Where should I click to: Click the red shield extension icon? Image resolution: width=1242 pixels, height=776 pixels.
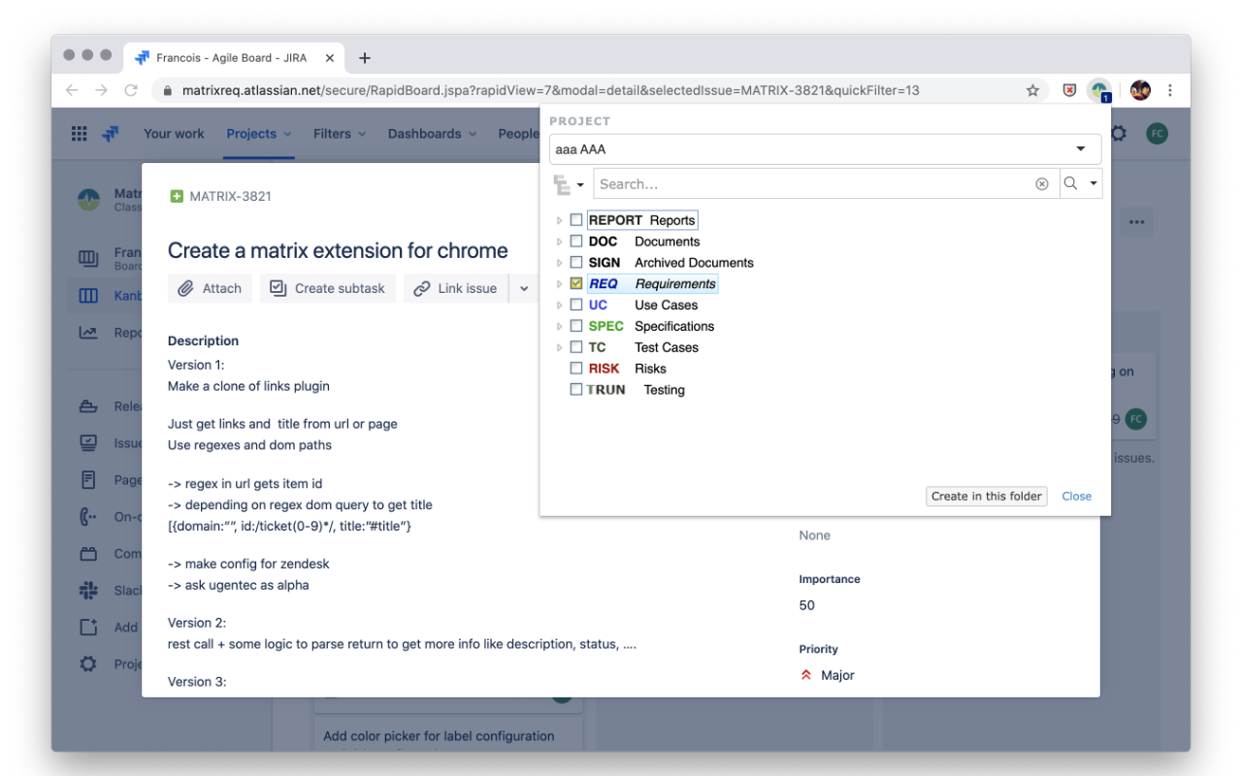[x=1069, y=90]
